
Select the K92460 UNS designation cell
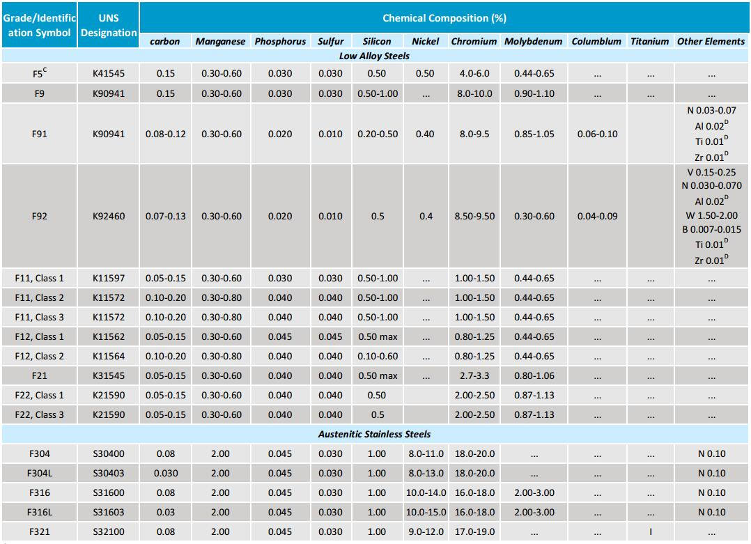109,216
